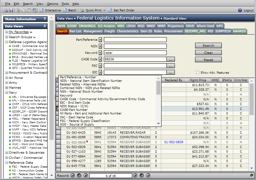Image resolution: width=256 pixels, height=180 pixels.
Task: Click the Paste clipboard icon
Action: click(29, 10)
